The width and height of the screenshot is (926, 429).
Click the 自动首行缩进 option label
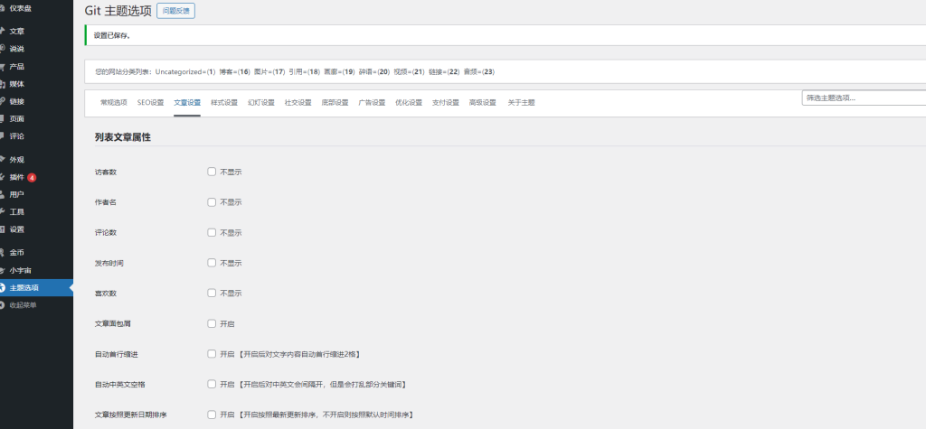(x=117, y=354)
